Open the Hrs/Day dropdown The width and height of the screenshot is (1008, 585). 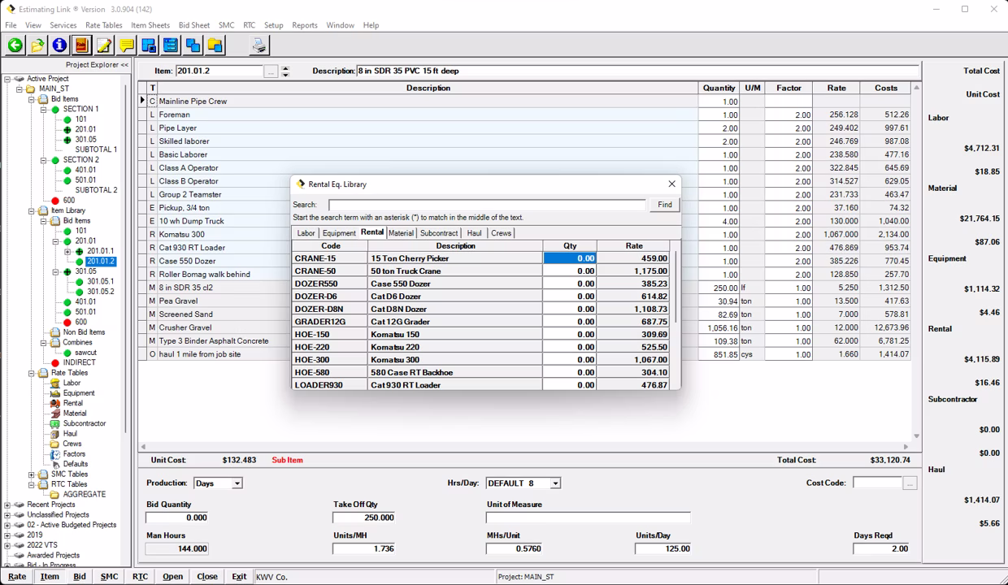pos(554,483)
